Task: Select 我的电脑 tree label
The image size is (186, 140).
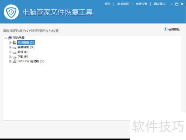Action: (x=19, y=38)
